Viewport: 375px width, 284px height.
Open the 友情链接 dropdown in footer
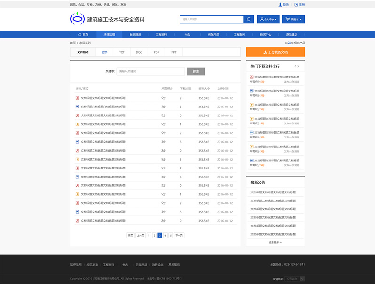coord(295,278)
